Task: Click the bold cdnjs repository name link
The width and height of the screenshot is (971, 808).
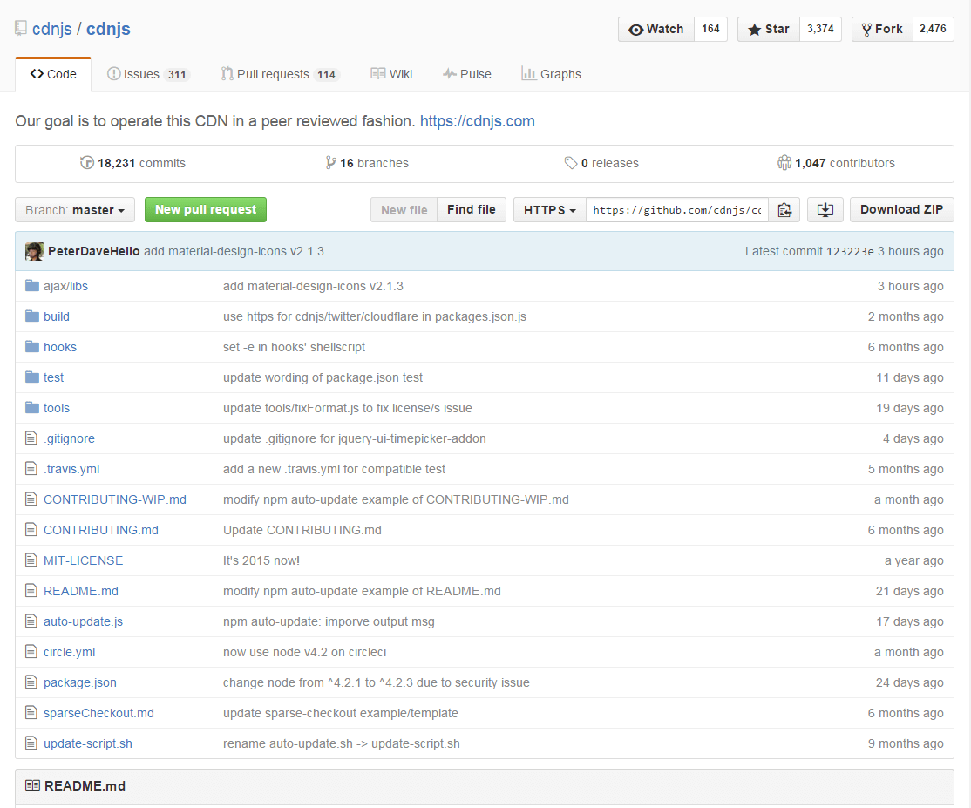Action: (108, 29)
